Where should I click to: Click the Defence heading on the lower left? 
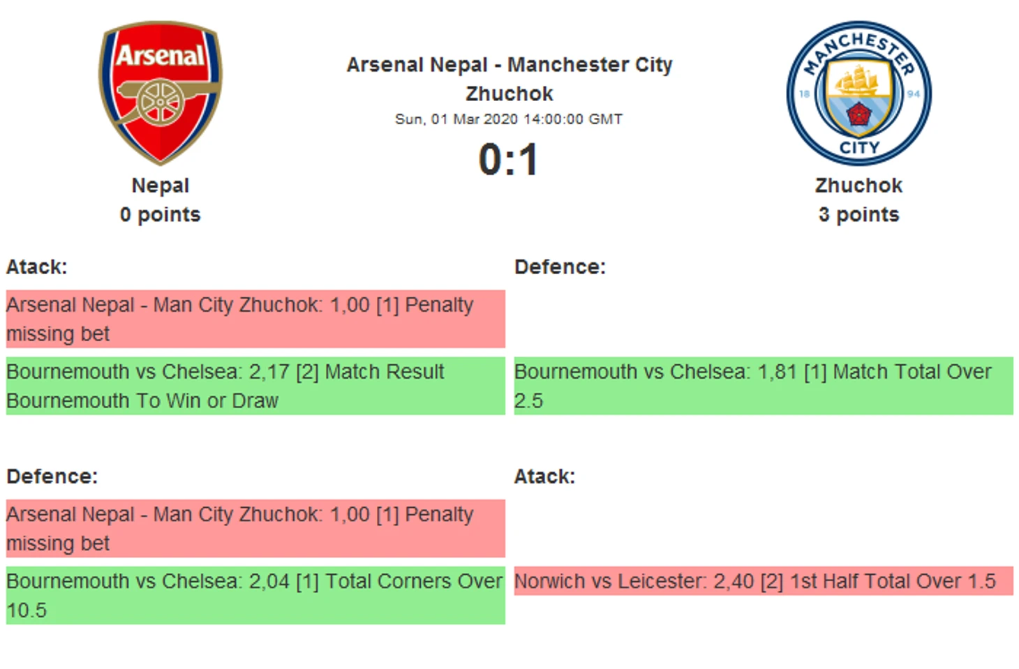point(52,476)
